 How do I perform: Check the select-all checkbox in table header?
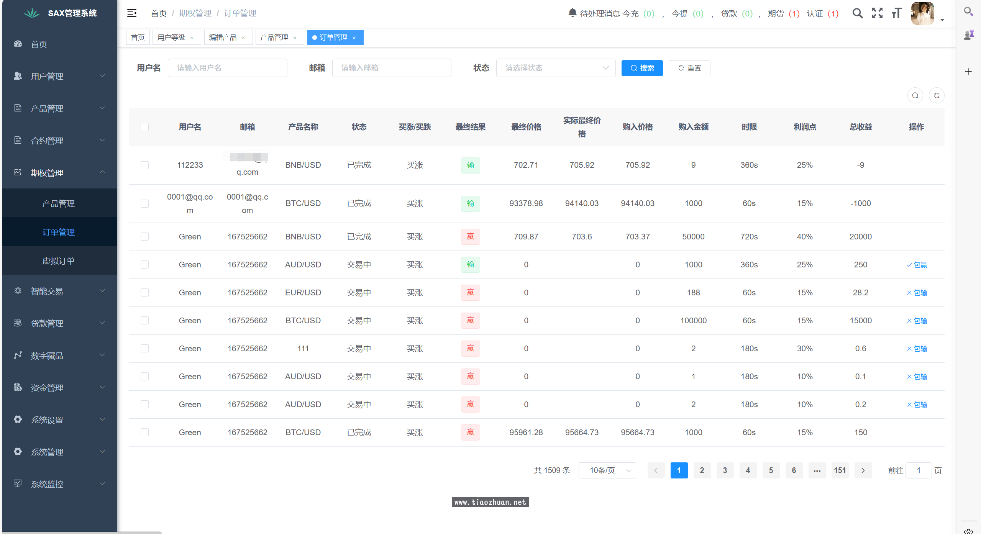pos(144,127)
